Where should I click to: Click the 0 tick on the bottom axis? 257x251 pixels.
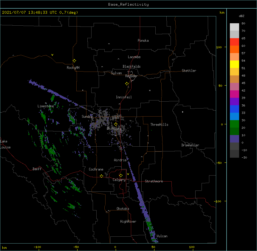(x=115, y=247)
